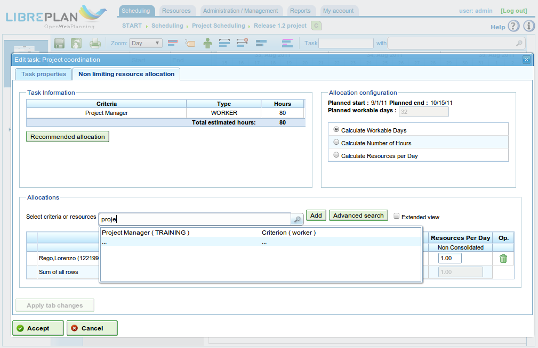Select the Non limiting resource allocation tab

point(126,74)
